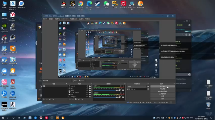Image resolution: width=215 pixels, height=120 pixels.
Task: Open Google Chrome desktop shortcut
Action: 81,5
